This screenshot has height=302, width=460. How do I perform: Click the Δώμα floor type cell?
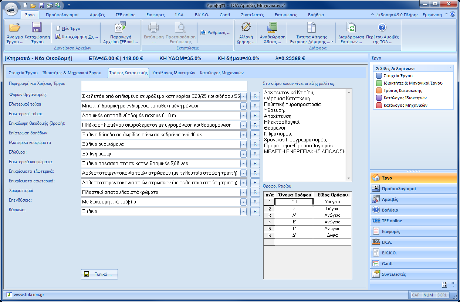pyautogui.click(x=332, y=235)
